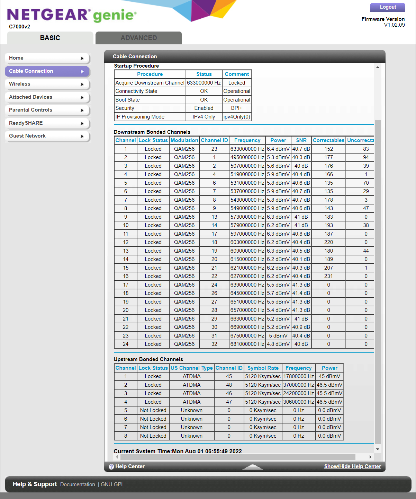Image resolution: width=416 pixels, height=499 pixels.
Task: Click the scrollbar up arrow icon
Action: (377, 67)
